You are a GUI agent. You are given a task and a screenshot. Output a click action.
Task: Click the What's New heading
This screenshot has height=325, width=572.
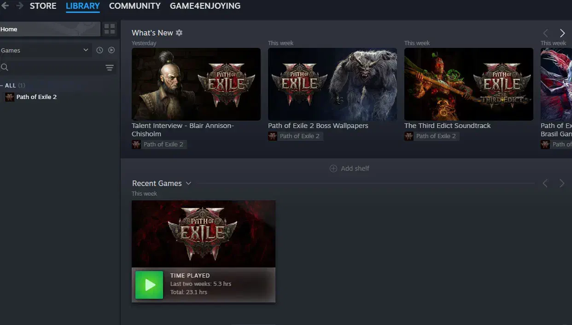[x=152, y=33]
